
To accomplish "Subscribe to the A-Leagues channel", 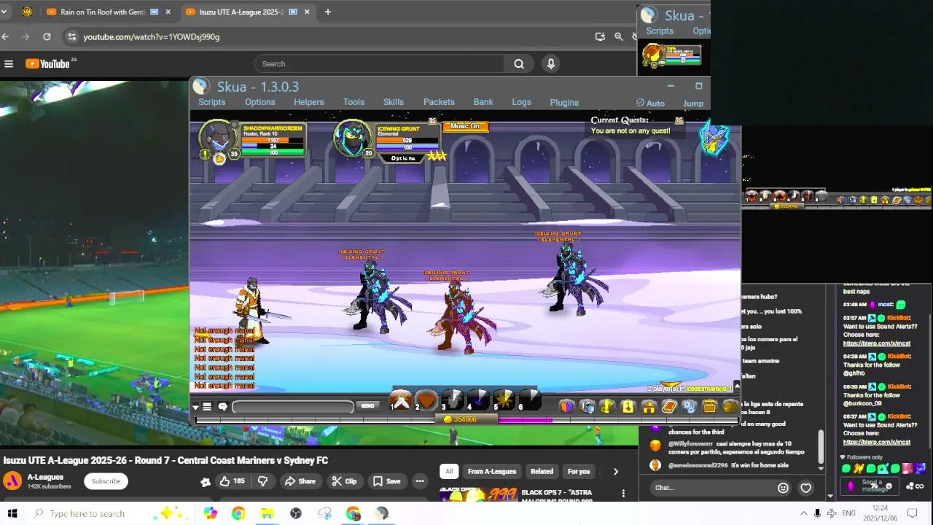I will click(x=106, y=481).
